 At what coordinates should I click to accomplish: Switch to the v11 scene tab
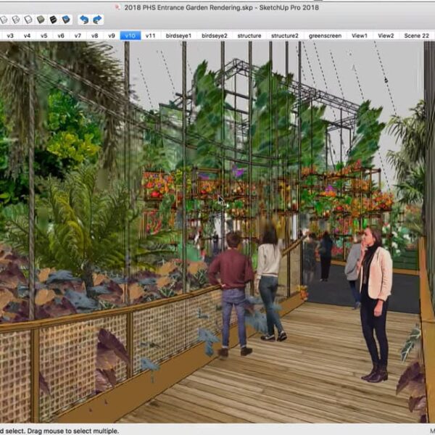coord(150,35)
